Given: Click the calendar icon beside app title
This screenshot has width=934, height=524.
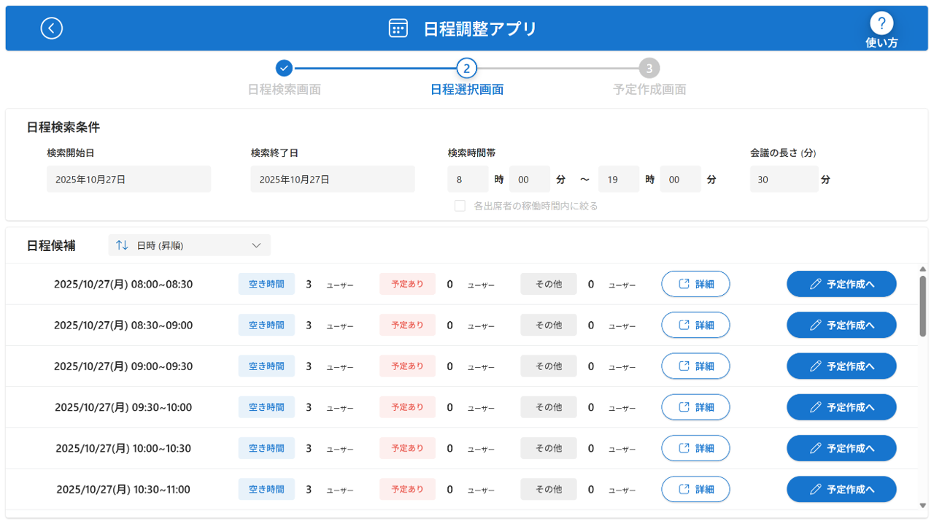Looking at the screenshot, I should tap(398, 28).
